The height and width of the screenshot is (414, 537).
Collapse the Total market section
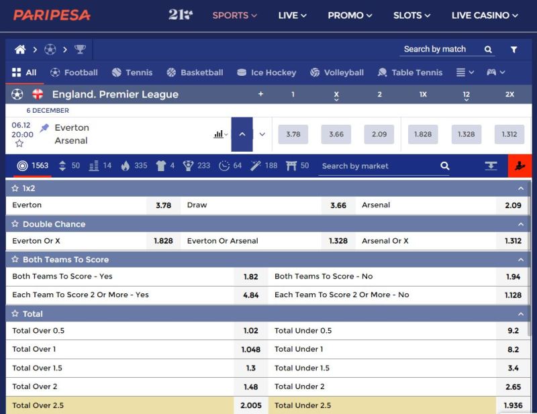coord(521,313)
